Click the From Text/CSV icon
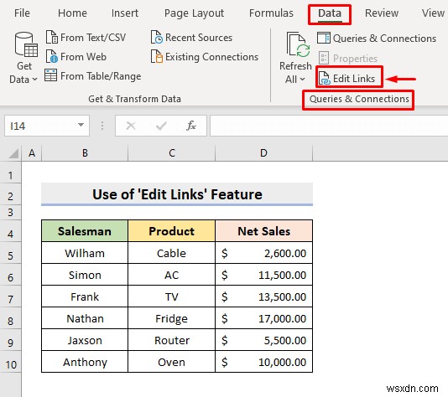Screen dimensions: 448x397 pyautogui.click(x=52, y=38)
